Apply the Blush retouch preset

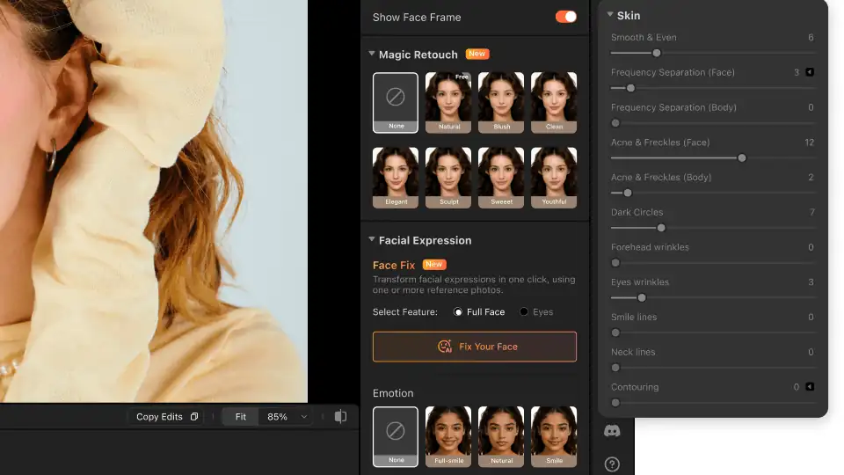pos(500,102)
